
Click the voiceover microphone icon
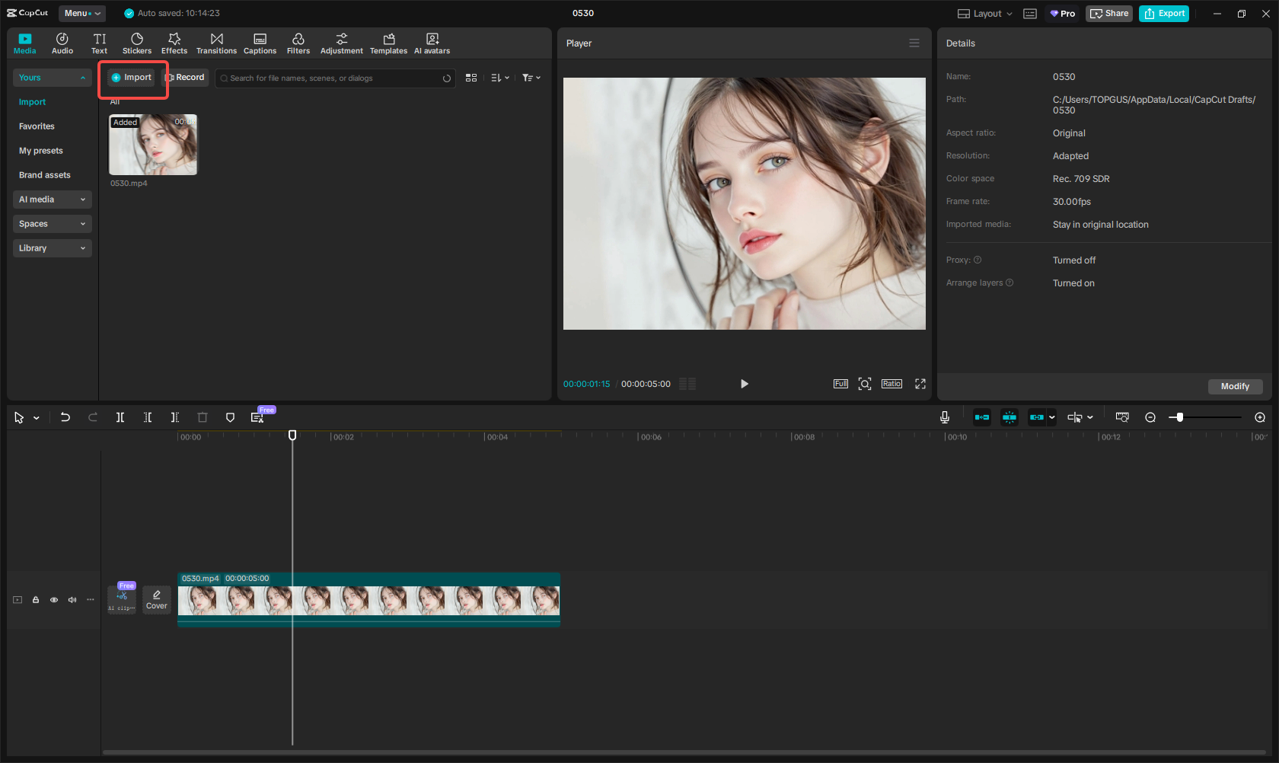(944, 417)
